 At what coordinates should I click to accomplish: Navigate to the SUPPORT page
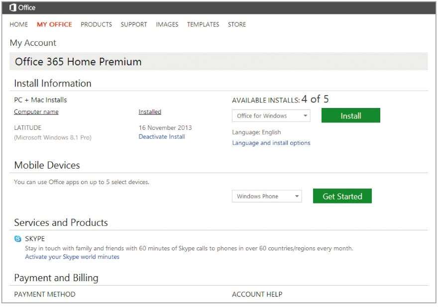(x=134, y=24)
